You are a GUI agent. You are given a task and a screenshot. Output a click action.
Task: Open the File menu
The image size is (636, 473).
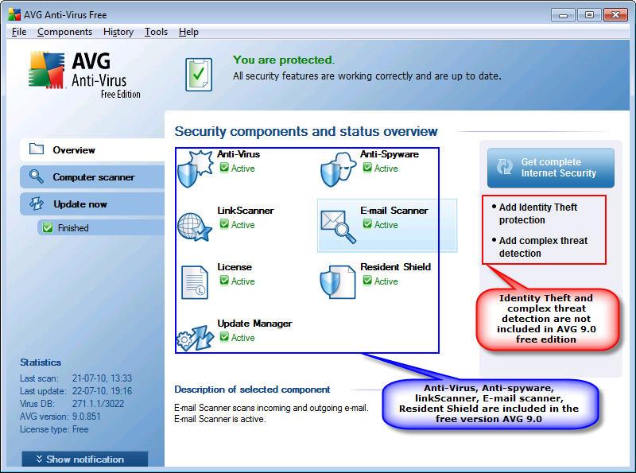coord(19,32)
